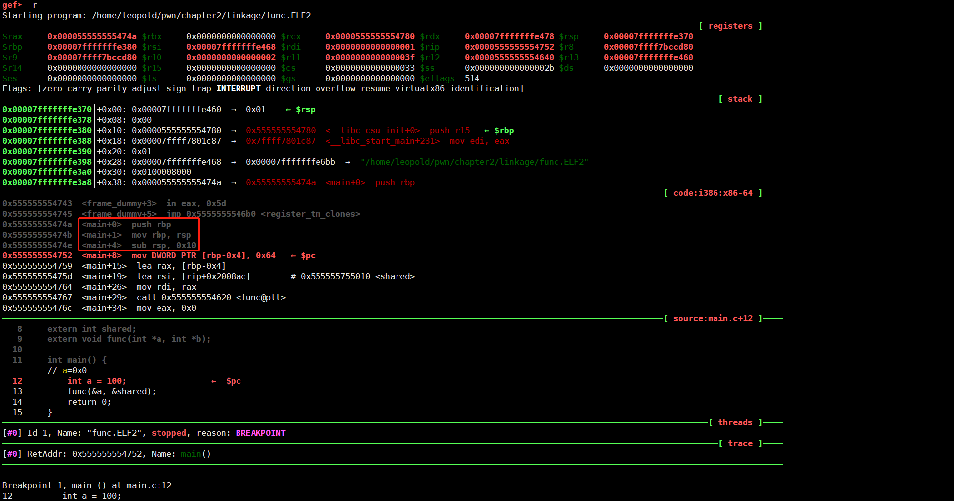Click the [ registers ] section header
954x501 pixels.
pos(730,26)
